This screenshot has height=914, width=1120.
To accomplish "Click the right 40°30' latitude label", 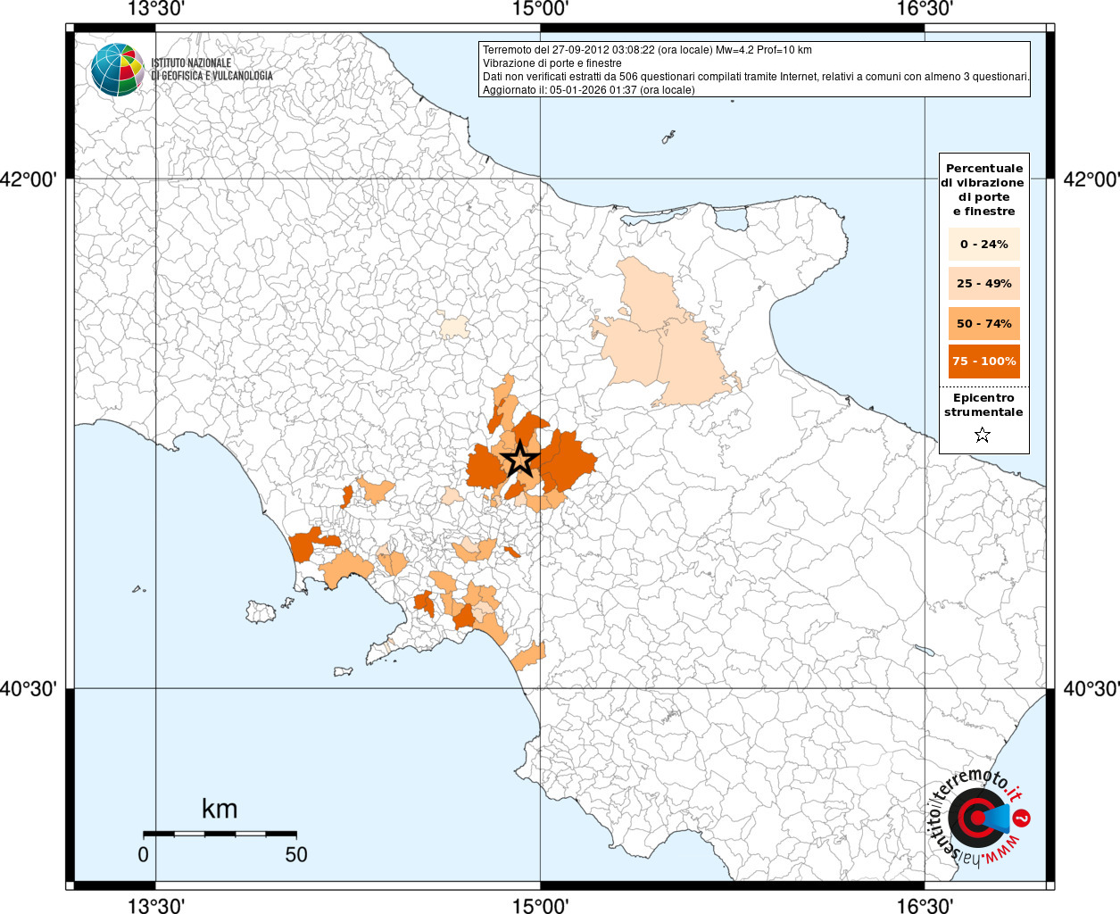I will pos(1091,689).
